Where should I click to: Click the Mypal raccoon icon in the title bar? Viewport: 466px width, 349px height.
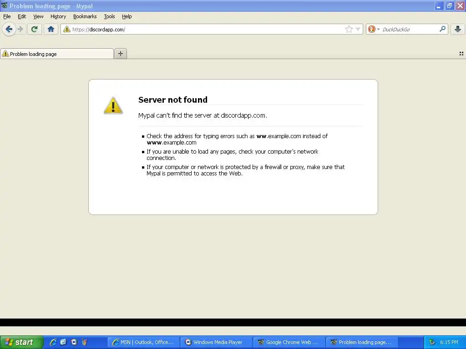pyautogui.click(x=4, y=5)
